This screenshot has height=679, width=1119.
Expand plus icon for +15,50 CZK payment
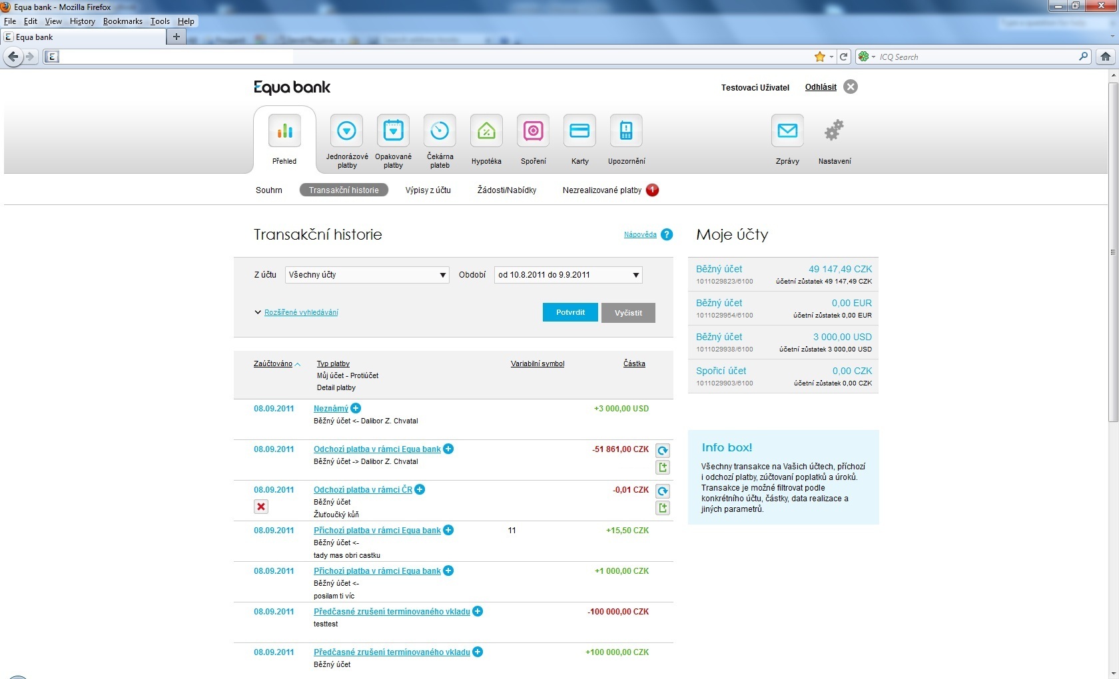tap(448, 530)
